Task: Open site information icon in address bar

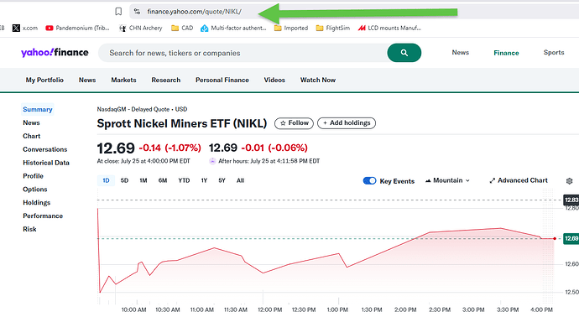Action: click(x=137, y=12)
